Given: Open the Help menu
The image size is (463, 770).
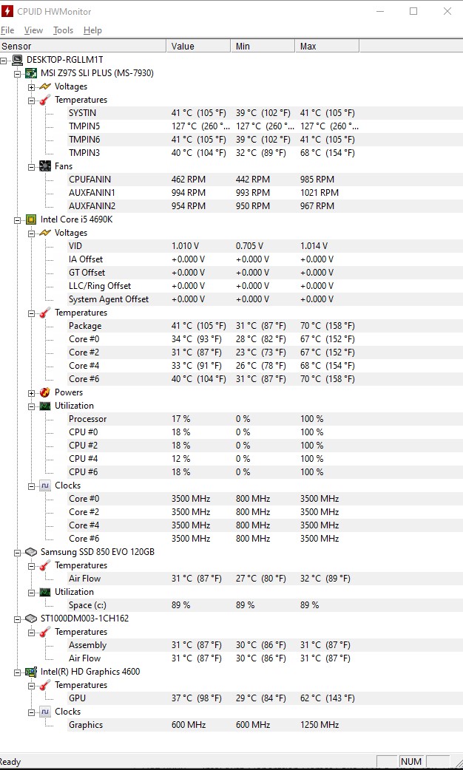Looking at the screenshot, I should point(92,30).
